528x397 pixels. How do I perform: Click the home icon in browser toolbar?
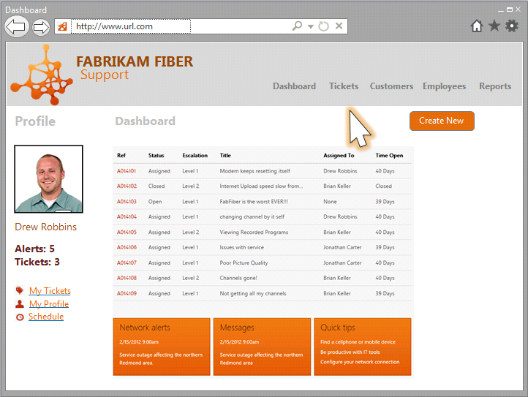tap(477, 26)
